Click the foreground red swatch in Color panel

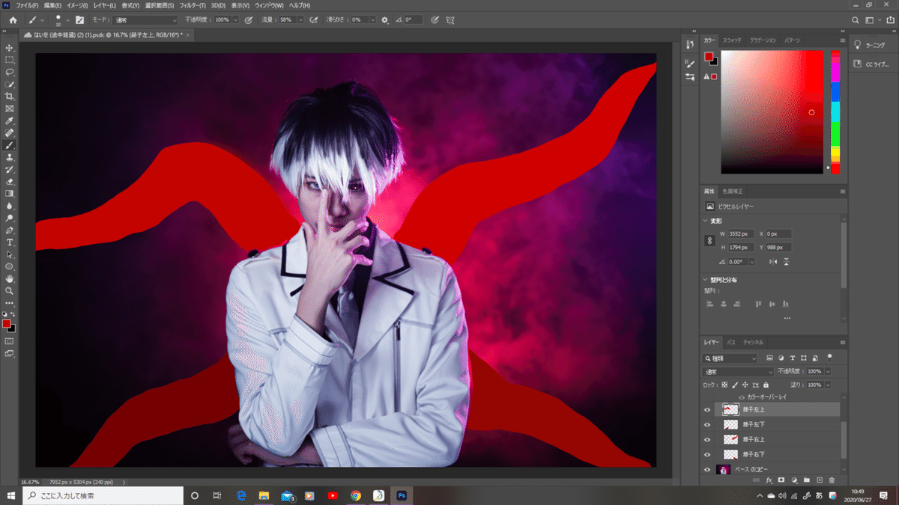709,57
